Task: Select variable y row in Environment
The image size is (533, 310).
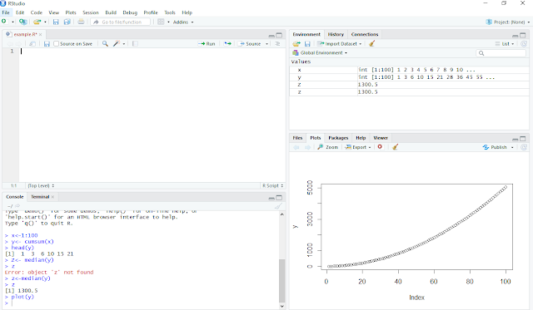Action: (x=409, y=77)
